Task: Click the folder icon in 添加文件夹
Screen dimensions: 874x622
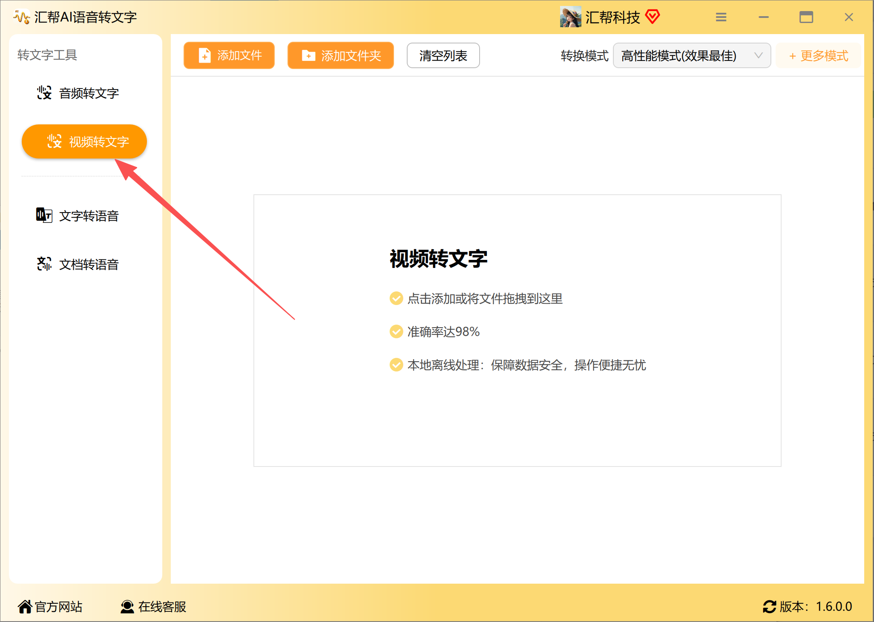Action: point(308,55)
